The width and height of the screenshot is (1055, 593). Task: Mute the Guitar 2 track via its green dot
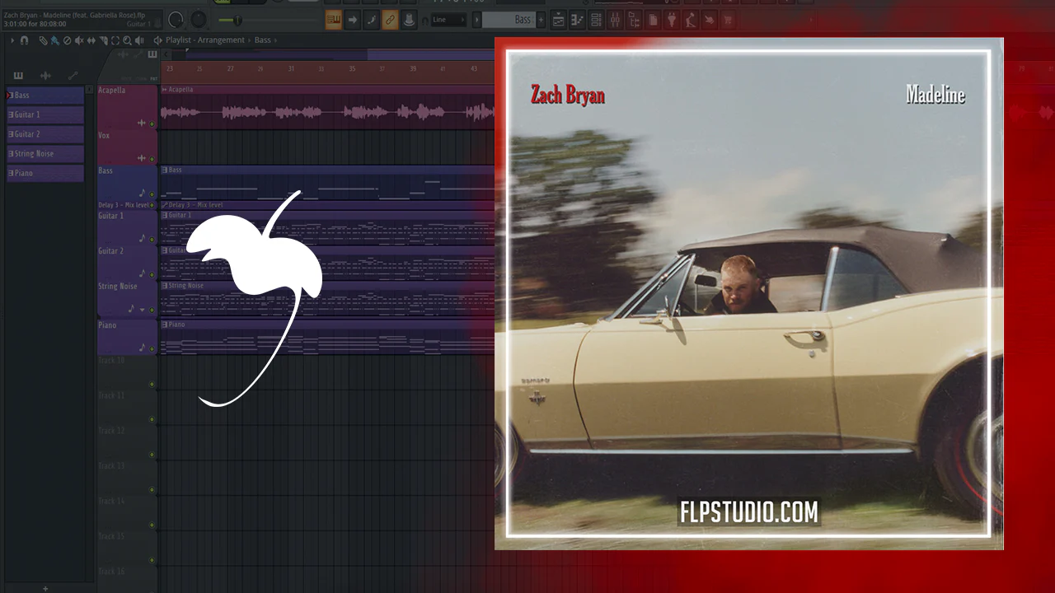tap(152, 275)
